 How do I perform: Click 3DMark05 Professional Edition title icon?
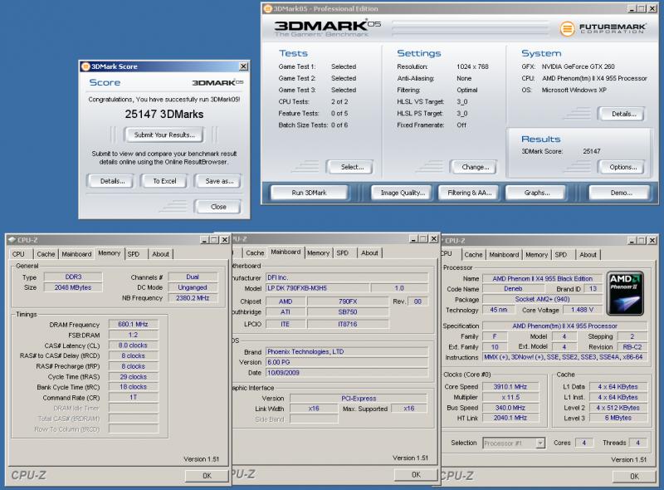pyautogui.click(x=267, y=8)
